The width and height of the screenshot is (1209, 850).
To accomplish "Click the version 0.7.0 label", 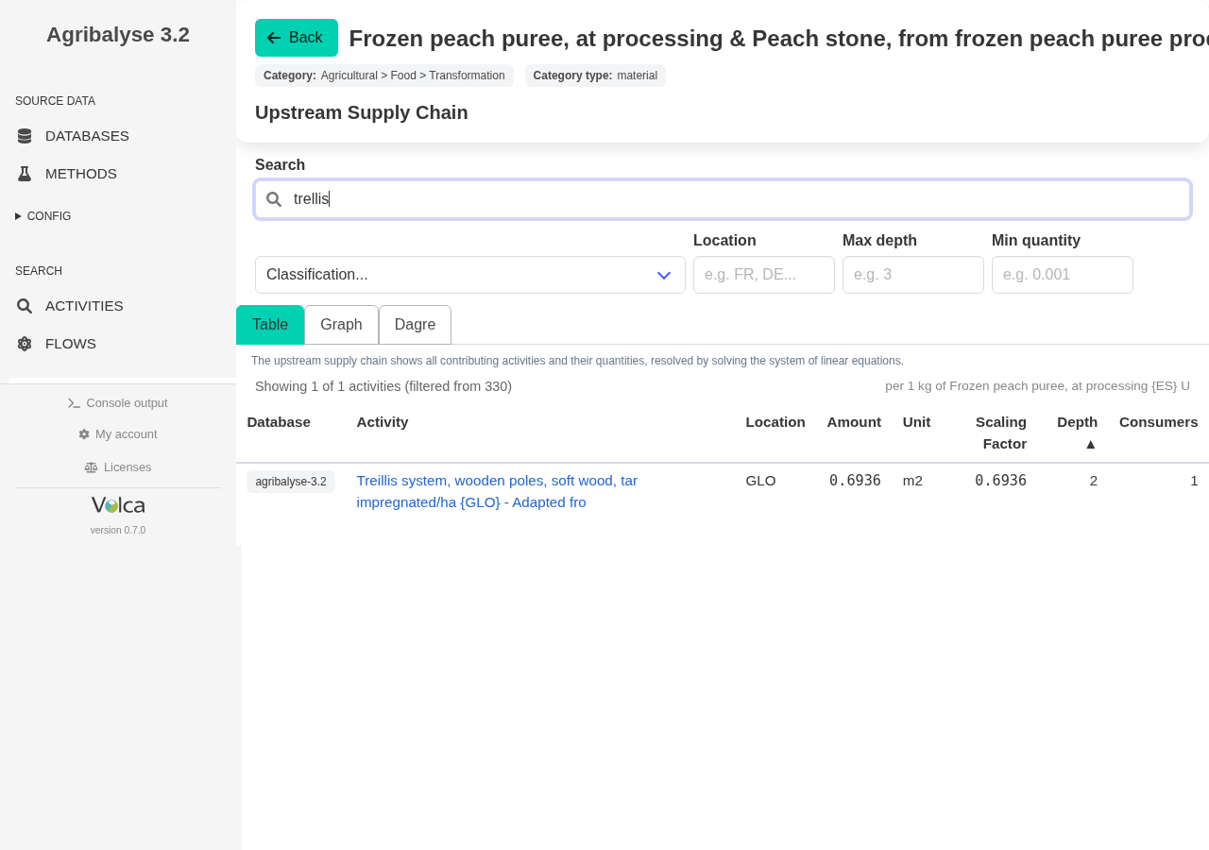I will [118, 531].
